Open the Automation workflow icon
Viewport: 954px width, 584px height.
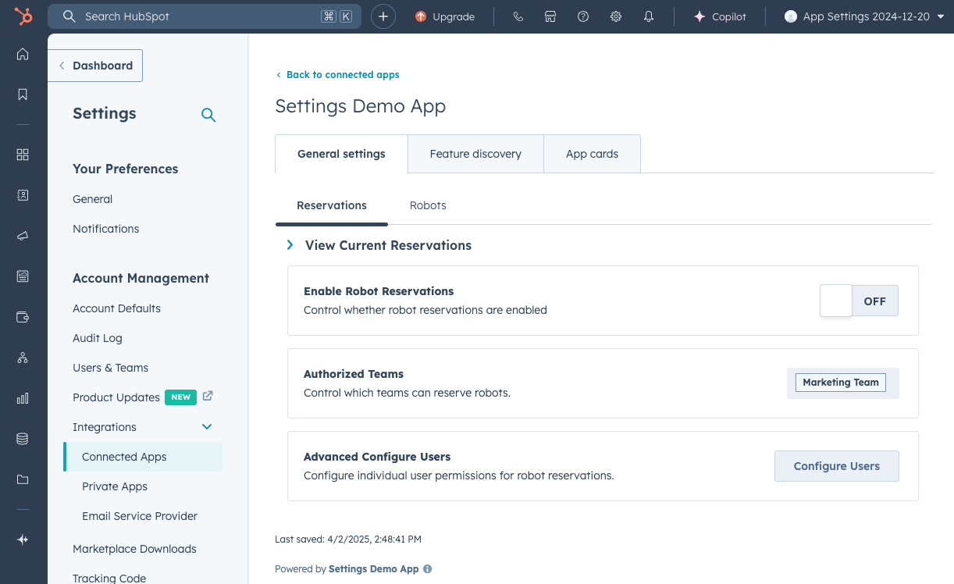coord(23,358)
